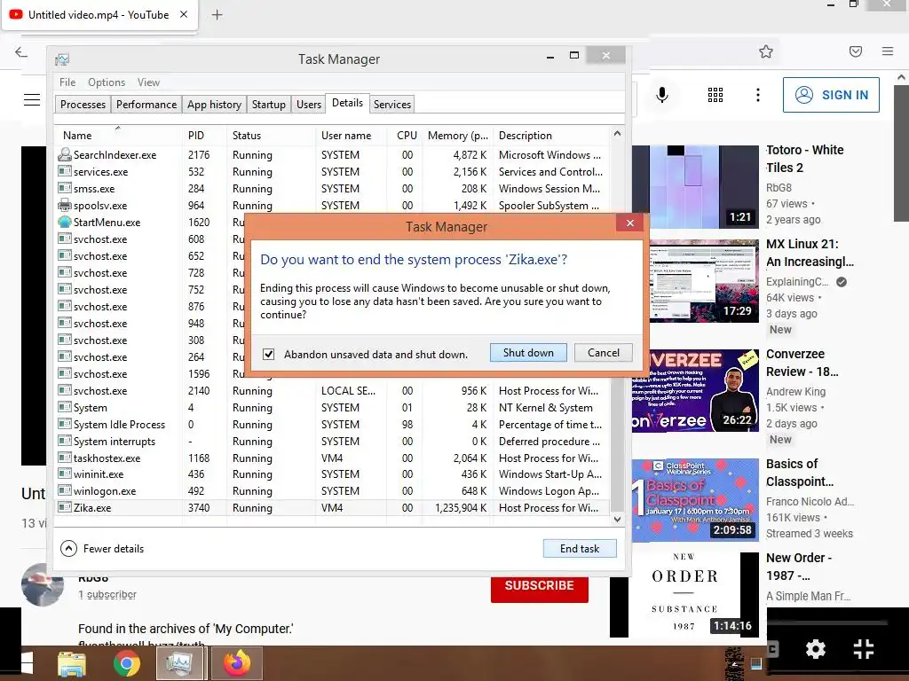Screen dimensions: 909x681
Task: Launch Chrome from the taskbar
Action: (x=126, y=663)
